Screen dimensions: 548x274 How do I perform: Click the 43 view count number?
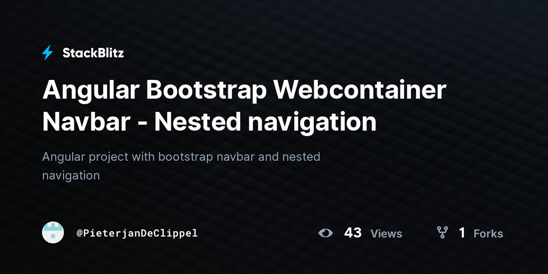point(353,233)
